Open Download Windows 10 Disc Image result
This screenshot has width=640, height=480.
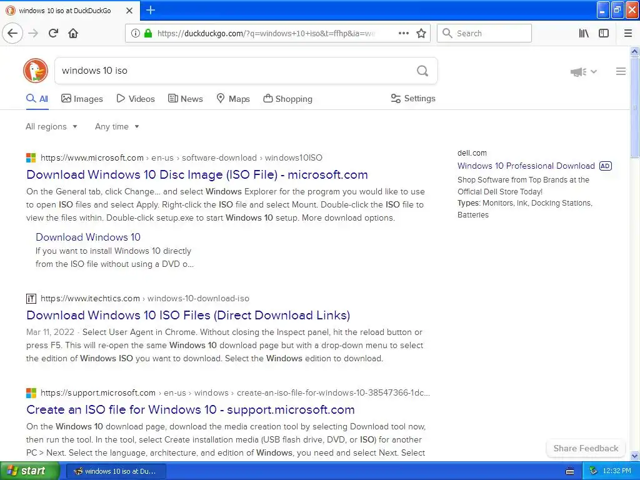point(197,175)
